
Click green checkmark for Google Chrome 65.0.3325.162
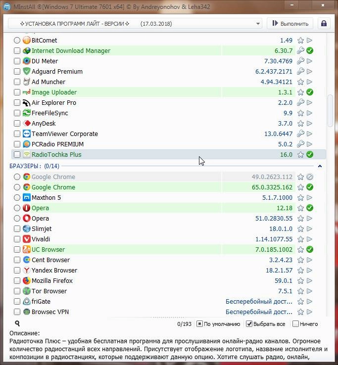310,187
